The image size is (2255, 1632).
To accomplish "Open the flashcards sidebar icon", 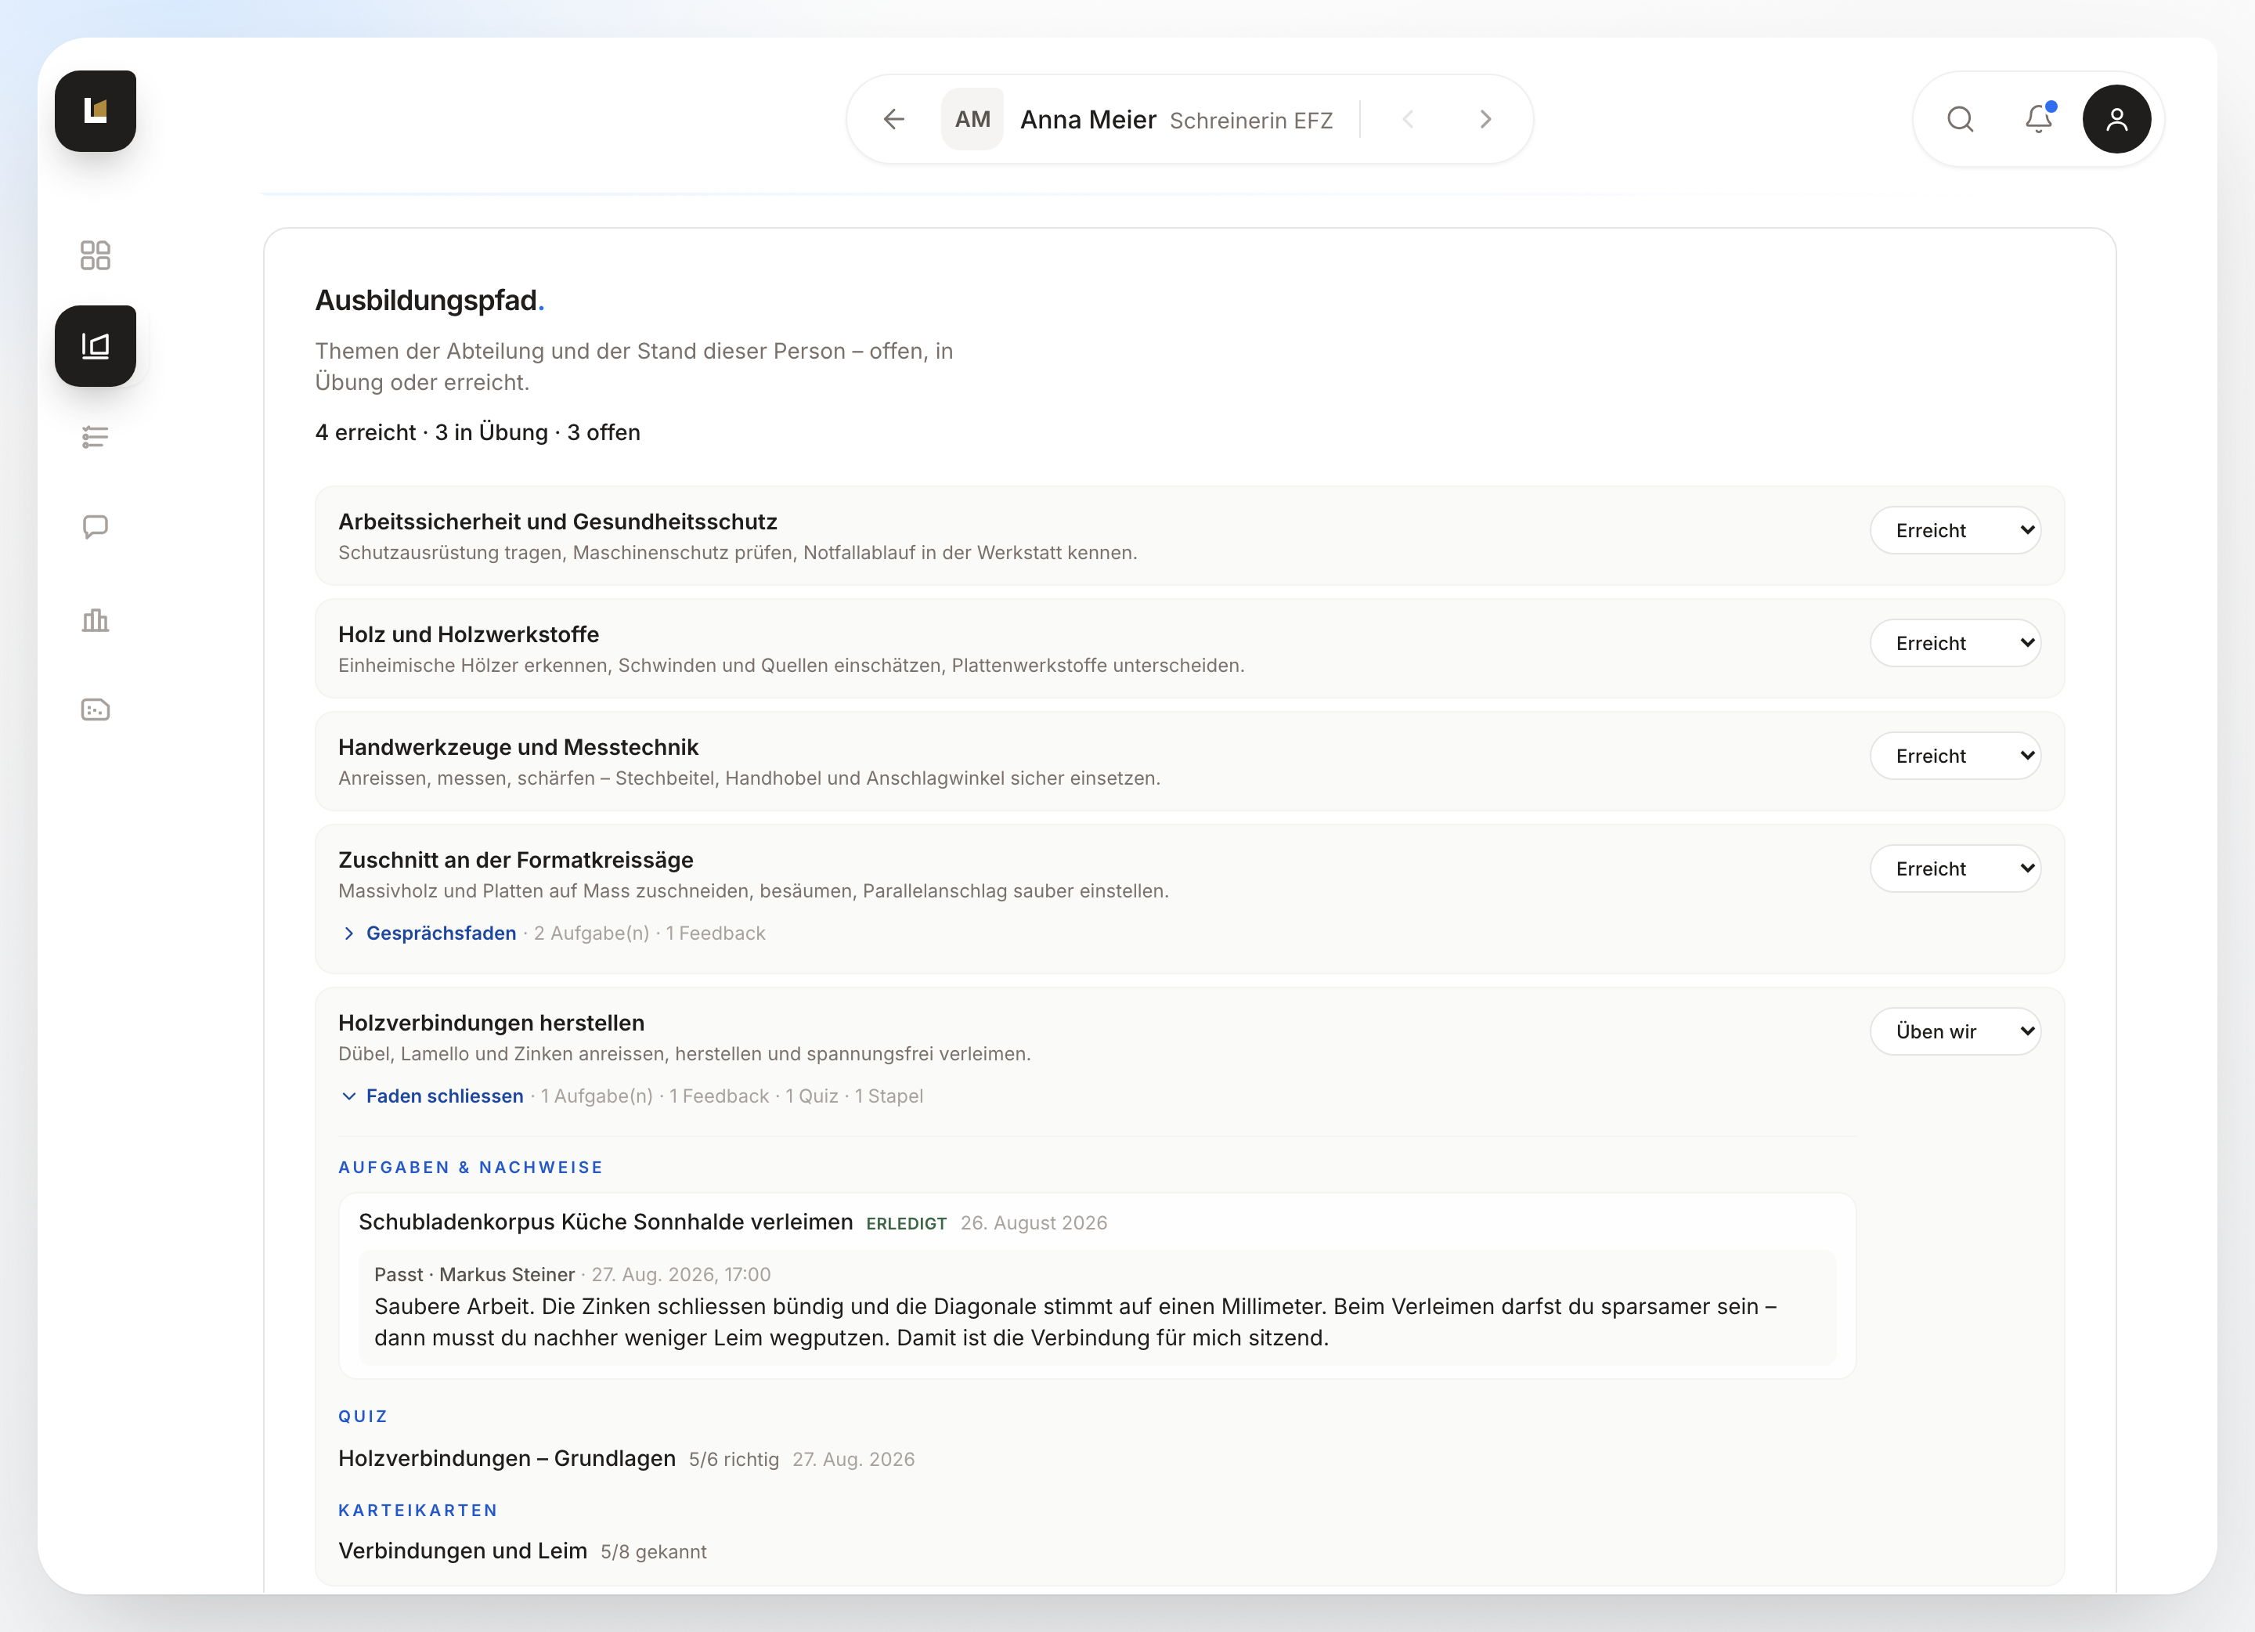I will click(96, 710).
